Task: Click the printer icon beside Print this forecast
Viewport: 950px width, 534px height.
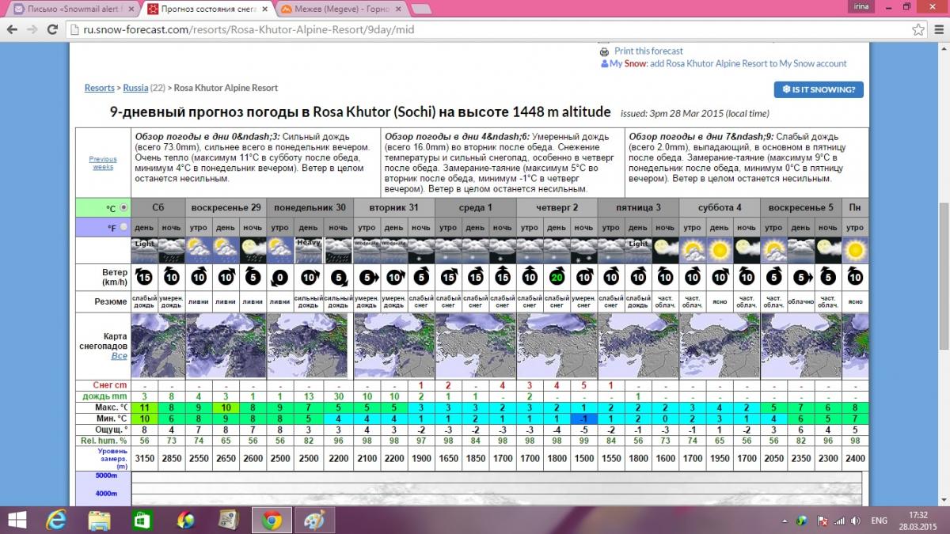Action: point(606,51)
